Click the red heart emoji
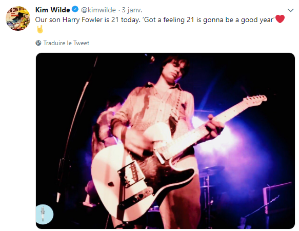The height and width of the screenshot is (231, 299). point(280,19)
